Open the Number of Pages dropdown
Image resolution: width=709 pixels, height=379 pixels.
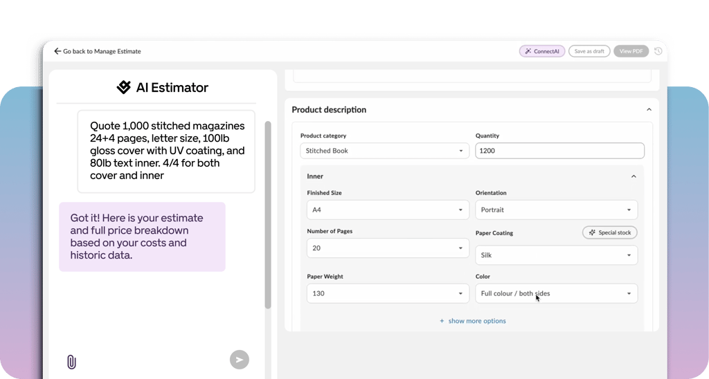click(x=388, y=248)
